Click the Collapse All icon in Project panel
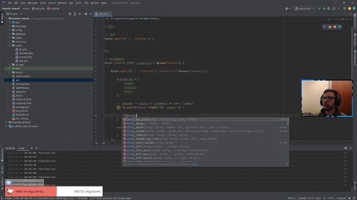 (x=80, y=14)
